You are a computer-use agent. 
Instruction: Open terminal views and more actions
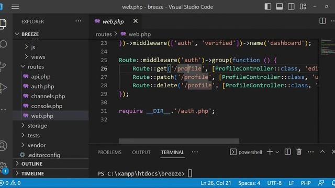pos(310,152)
